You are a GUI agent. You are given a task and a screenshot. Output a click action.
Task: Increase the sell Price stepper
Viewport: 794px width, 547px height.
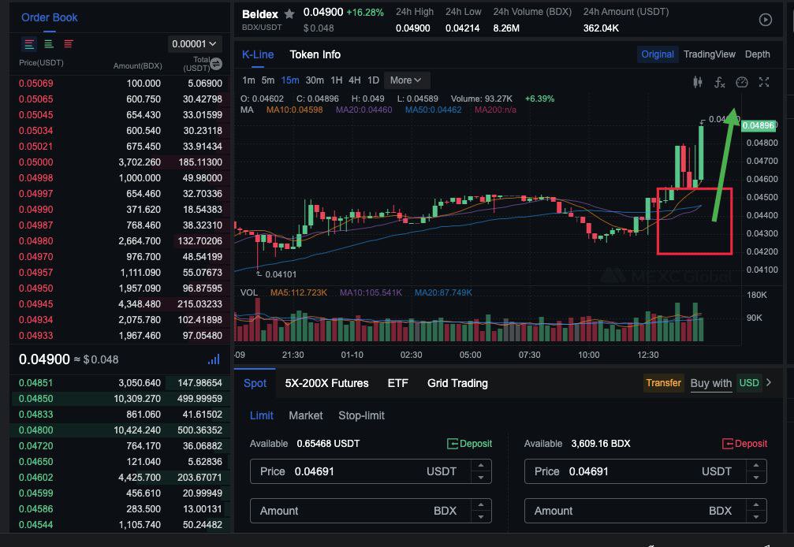756,466
